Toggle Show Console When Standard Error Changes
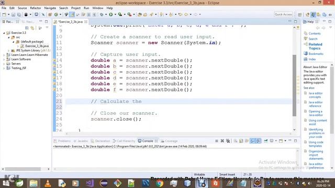This screenshot has width=335, height=188. click(258, 141)
